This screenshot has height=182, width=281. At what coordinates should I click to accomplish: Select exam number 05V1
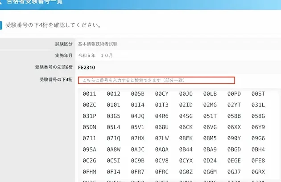[138, 127]
